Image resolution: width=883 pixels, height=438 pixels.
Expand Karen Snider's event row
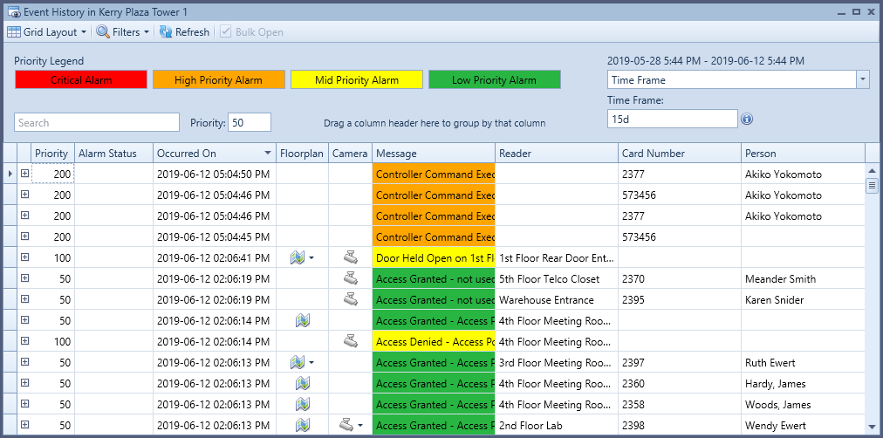(24, 299)
